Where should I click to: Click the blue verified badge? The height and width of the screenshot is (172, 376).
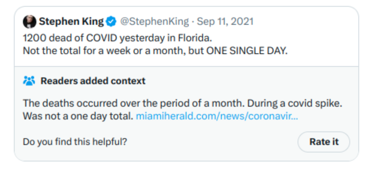pos(111,21)
